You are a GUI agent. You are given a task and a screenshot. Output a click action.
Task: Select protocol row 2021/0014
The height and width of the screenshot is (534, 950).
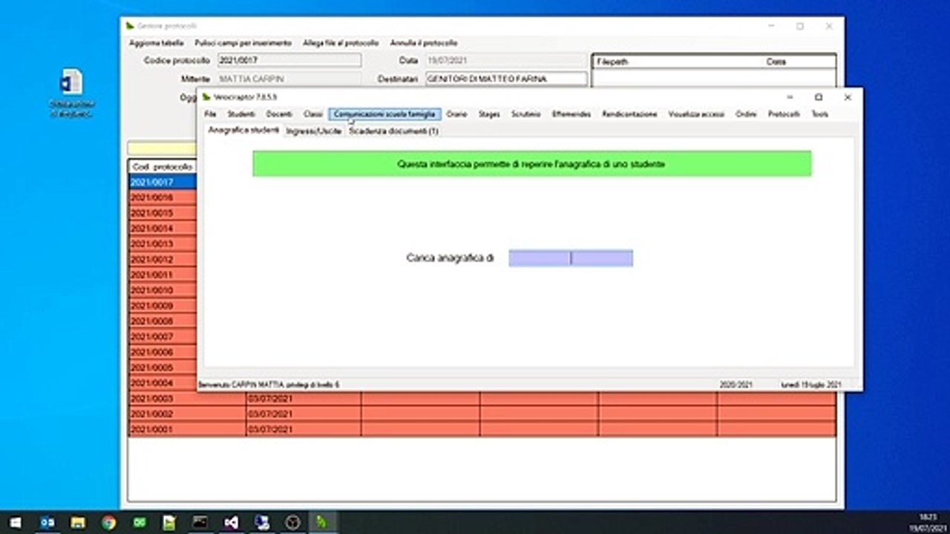pos(163,228)
